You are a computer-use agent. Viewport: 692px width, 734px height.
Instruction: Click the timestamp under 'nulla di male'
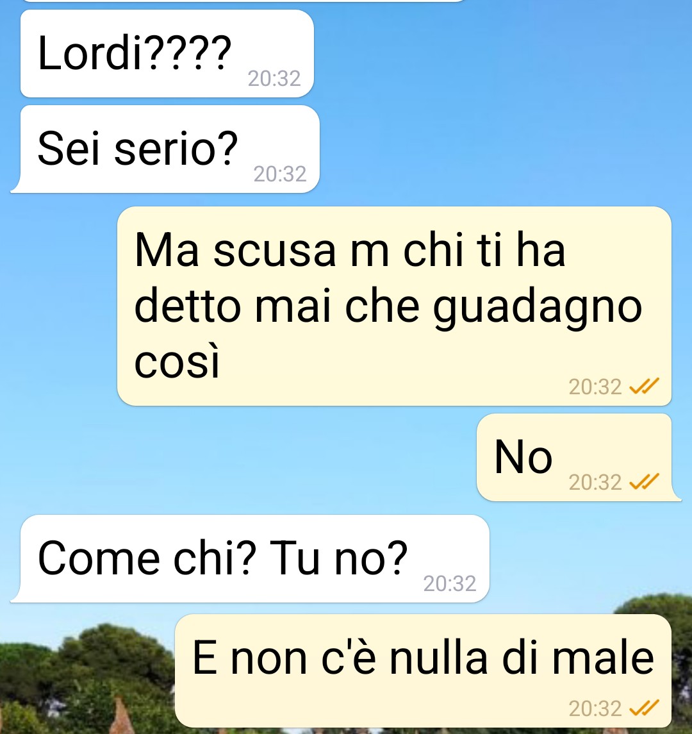pyautogui.click(x=595, y=709)
